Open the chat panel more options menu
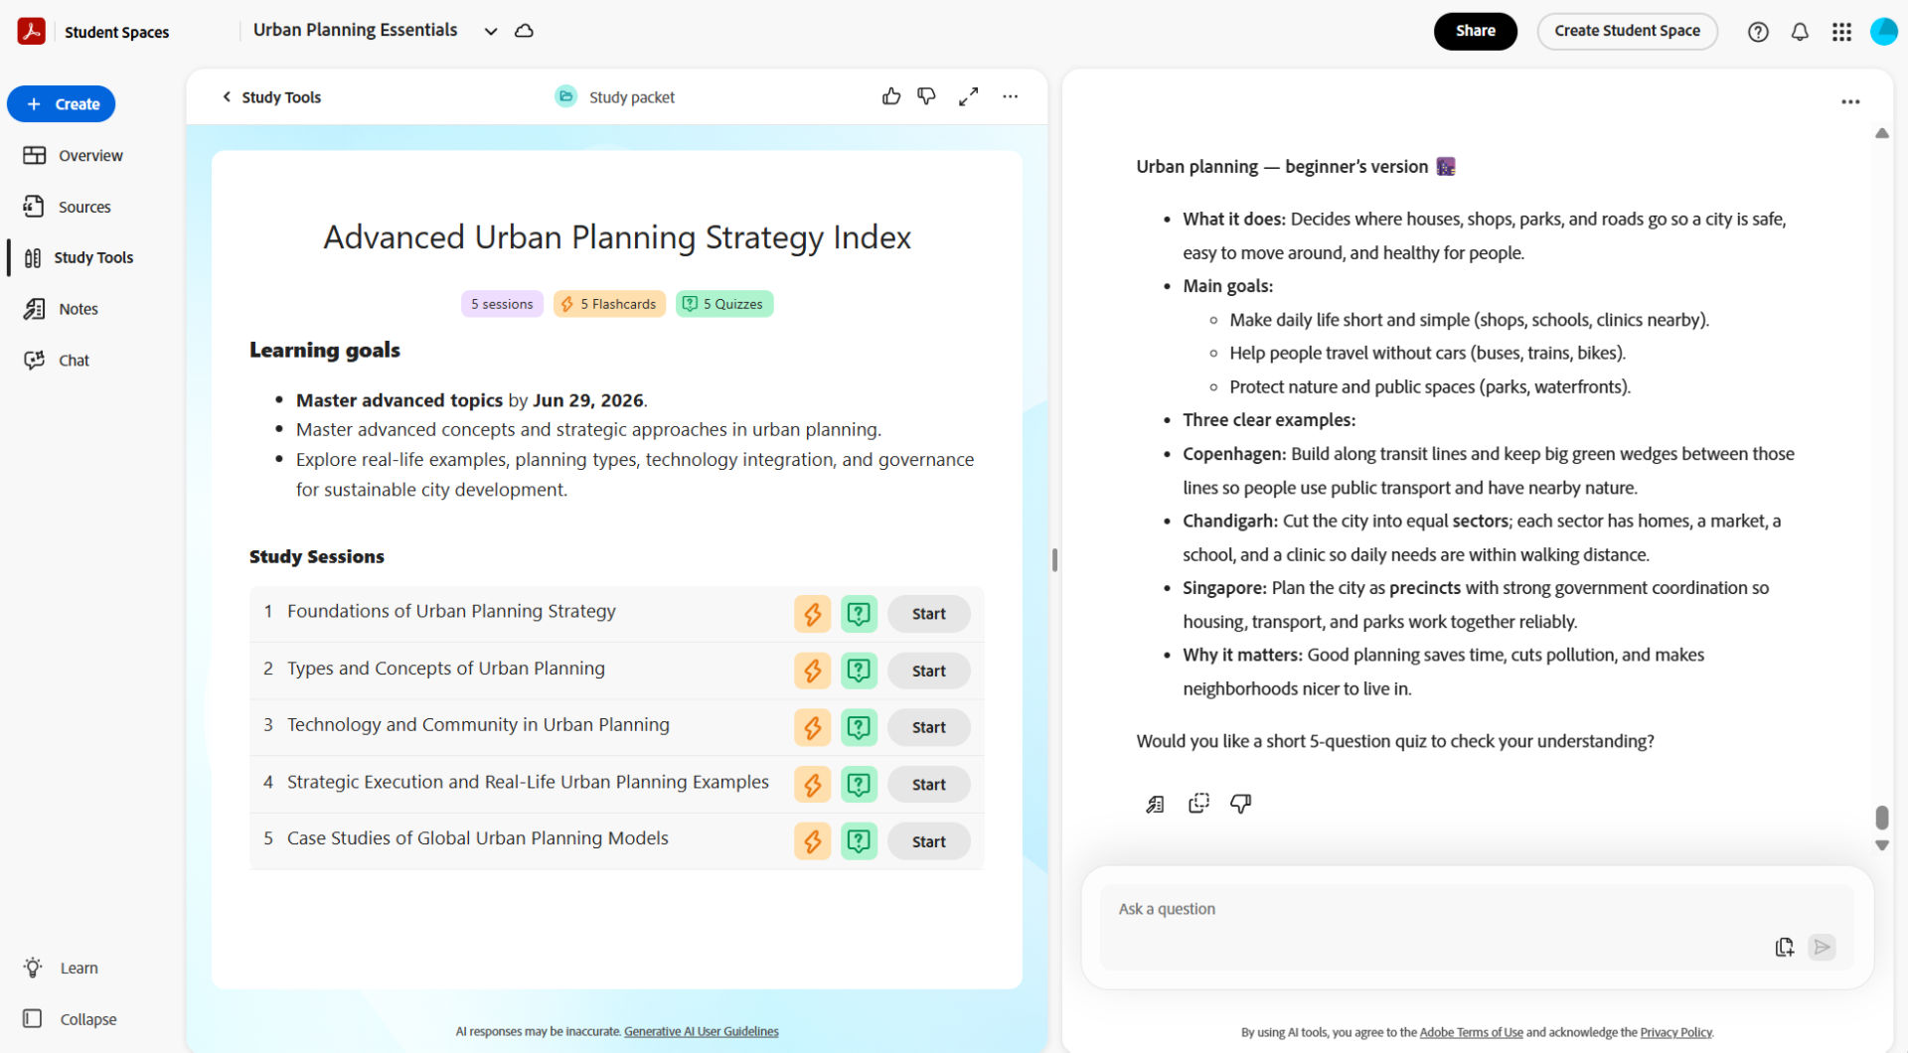Screen dimensions: 1908x1053 [x=1851, y=101]
